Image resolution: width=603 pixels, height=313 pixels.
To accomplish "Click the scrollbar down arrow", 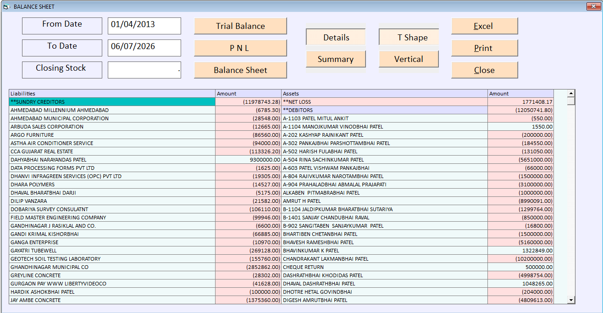I will [571, 300].
